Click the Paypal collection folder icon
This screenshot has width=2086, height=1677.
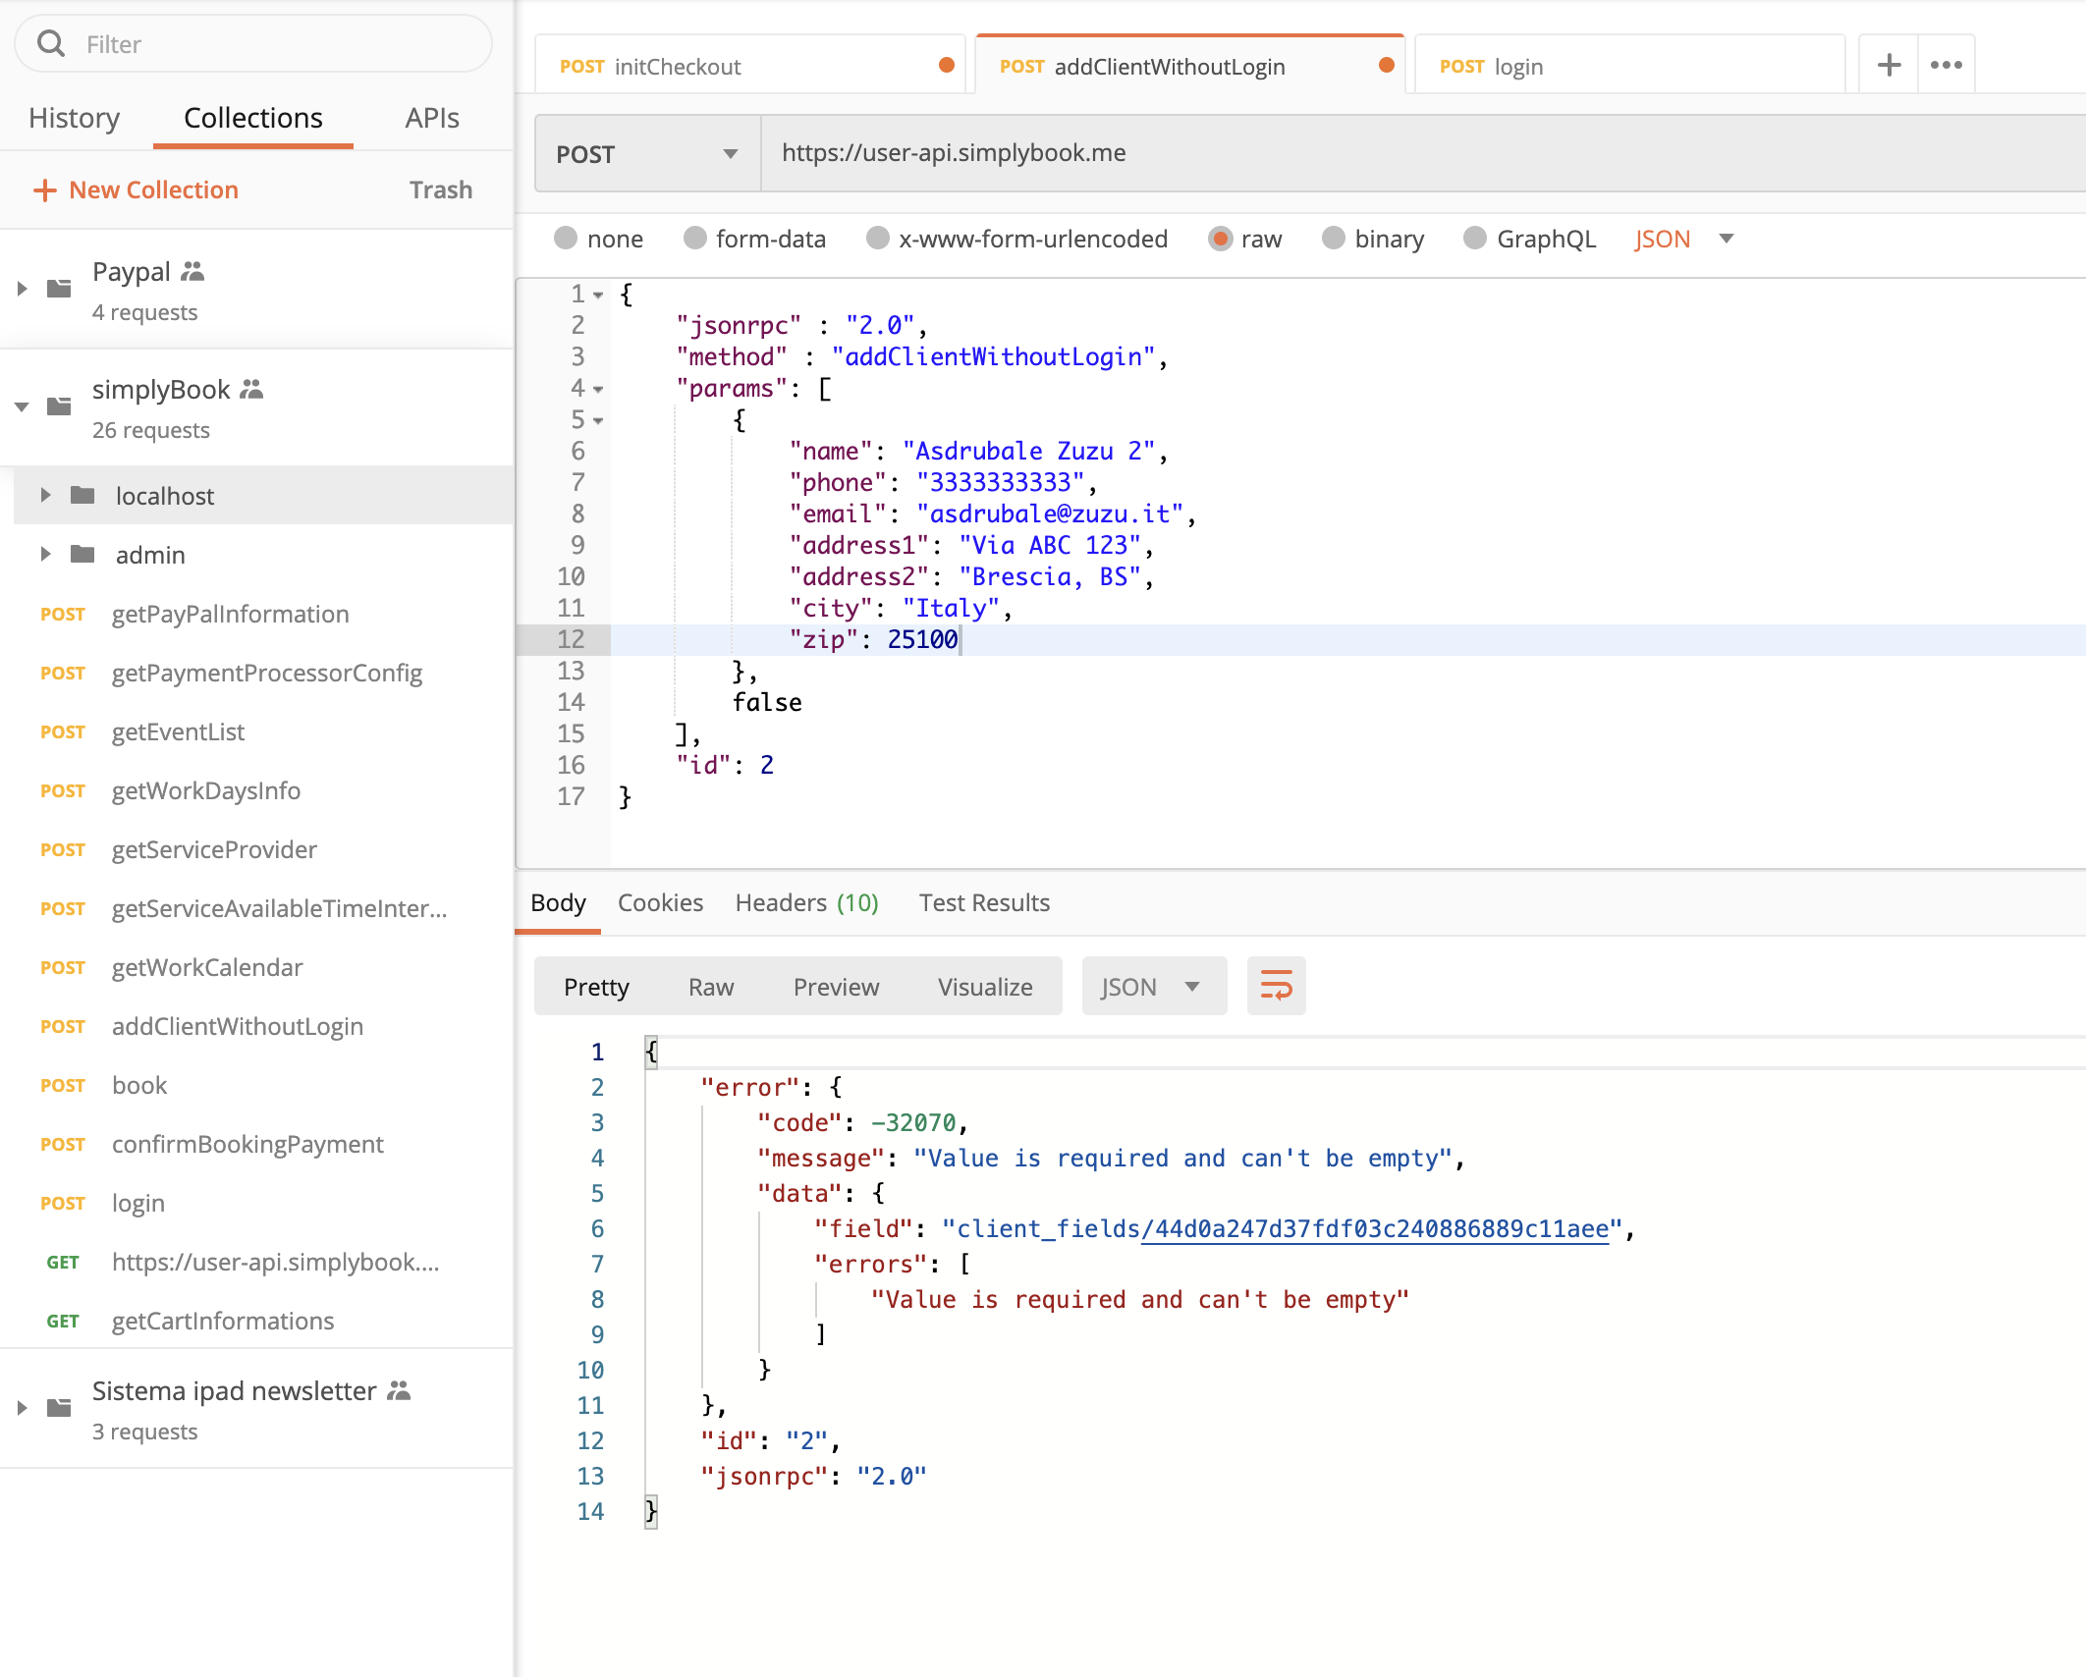click(59, 289)
